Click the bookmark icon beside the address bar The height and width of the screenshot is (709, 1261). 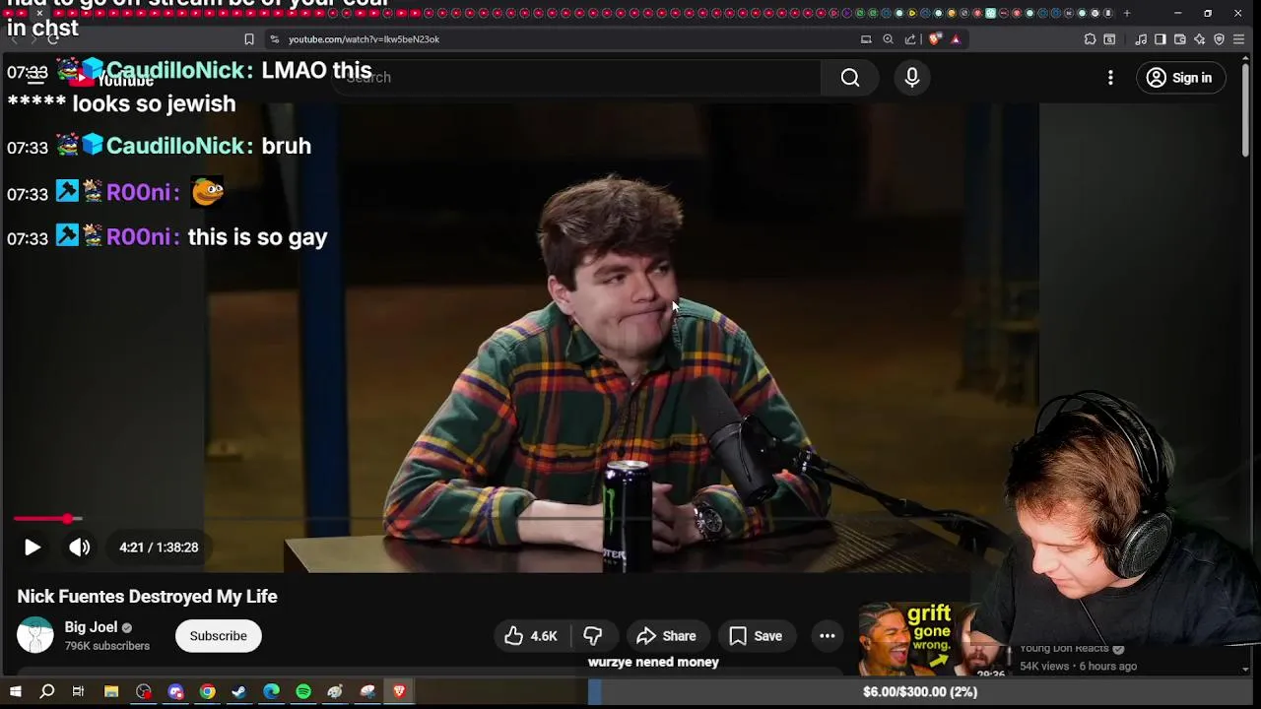coord(249,39)
